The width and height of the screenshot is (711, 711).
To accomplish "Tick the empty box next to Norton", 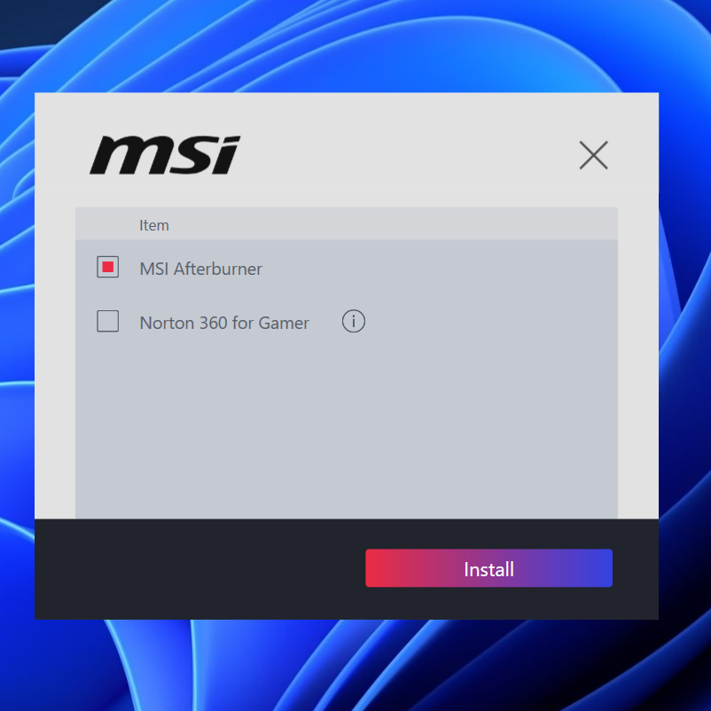I will (107, 322).
